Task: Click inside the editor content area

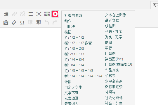Action: click(x=31, y=66)
